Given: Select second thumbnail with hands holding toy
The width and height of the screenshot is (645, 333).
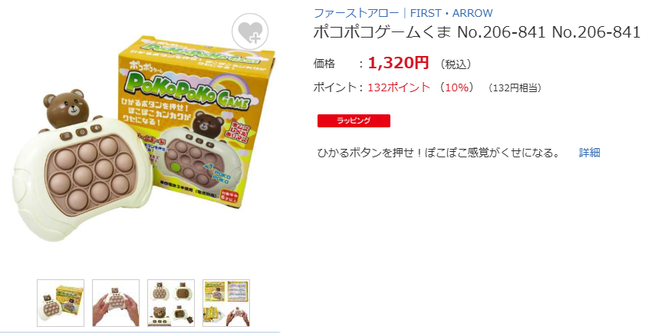Looking at the screenshot, I should pyautogui.click(x=116, y=303).
